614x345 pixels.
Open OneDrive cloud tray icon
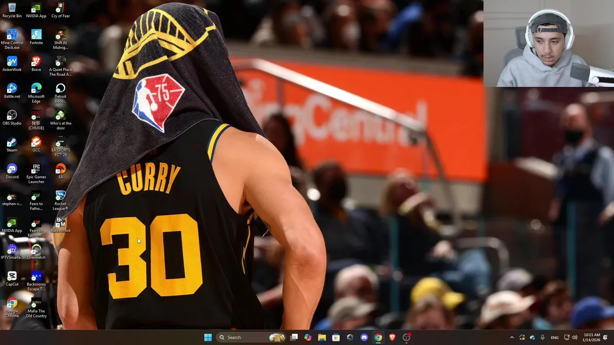pyautogui.click(x=532, y=337)
